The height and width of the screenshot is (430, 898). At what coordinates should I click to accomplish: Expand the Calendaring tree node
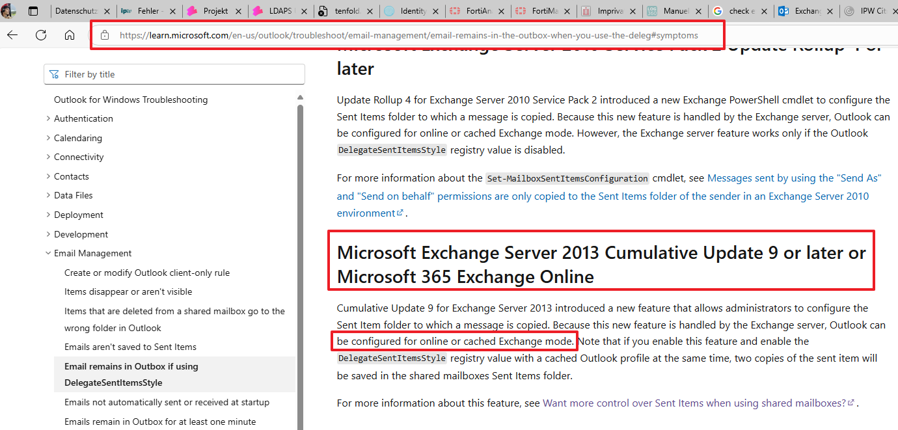pyautogui.click(x=49, y=138)
